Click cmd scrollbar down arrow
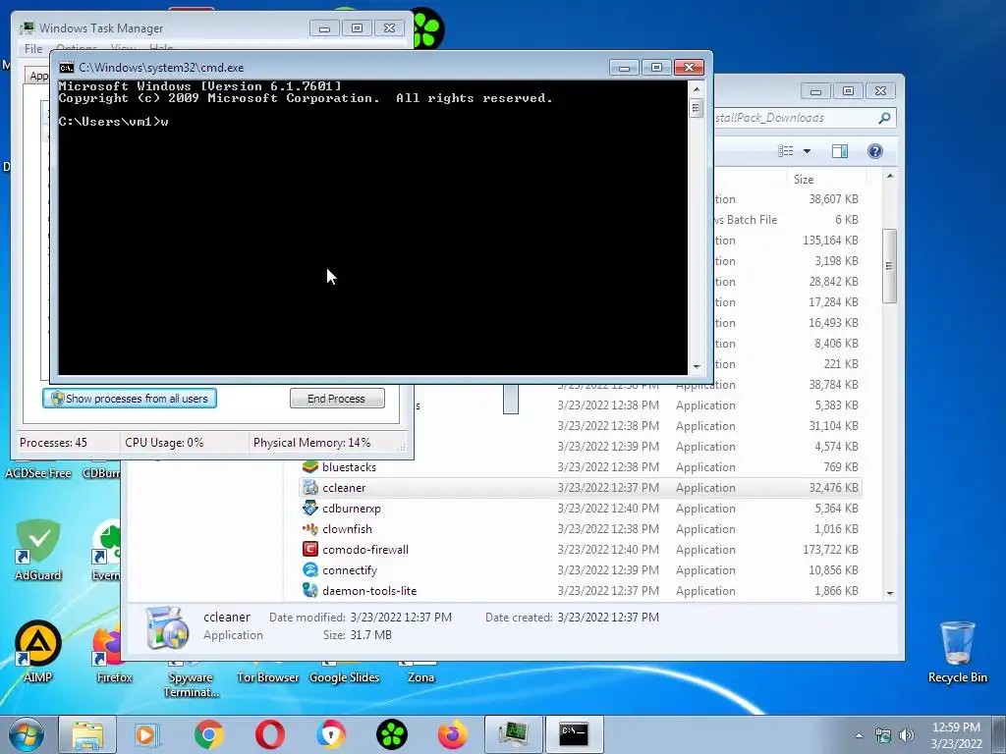The height and width of the screenshot is (754, 1006). click(697, 367)
